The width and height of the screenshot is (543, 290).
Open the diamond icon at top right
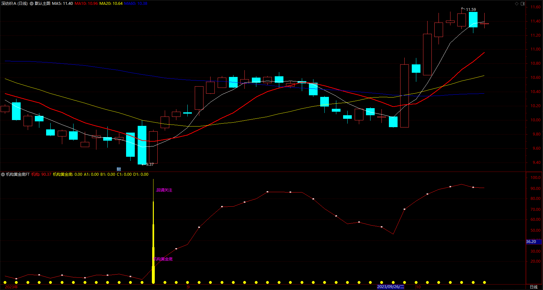(x=517, y=4)
